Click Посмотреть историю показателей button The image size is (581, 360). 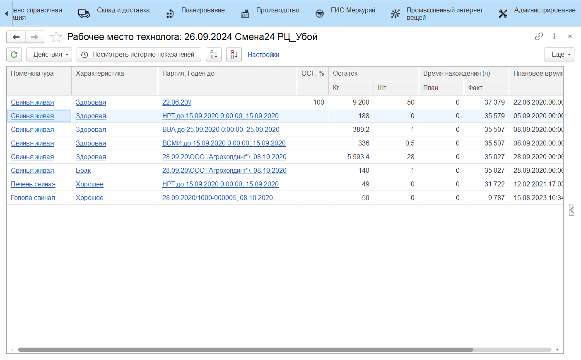click(139, 55)
